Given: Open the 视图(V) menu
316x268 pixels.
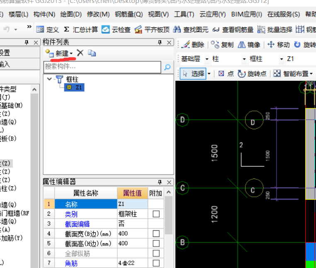Looking at the screenshot, I should (x=158, y=14).
